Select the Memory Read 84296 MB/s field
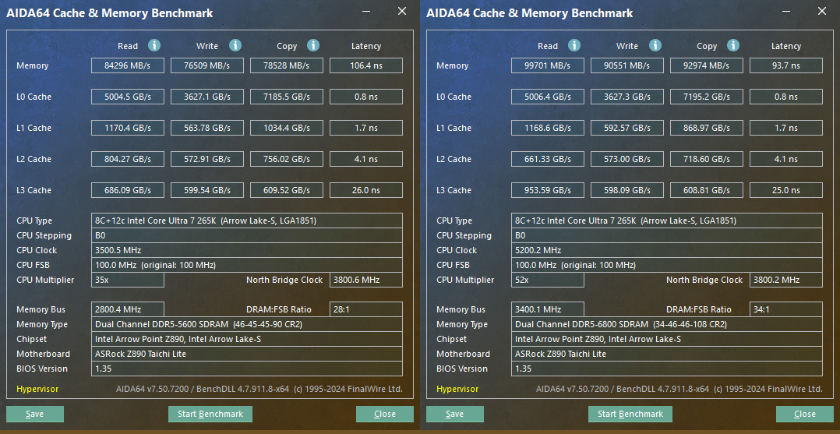840x434 pixels. point(128,65)
